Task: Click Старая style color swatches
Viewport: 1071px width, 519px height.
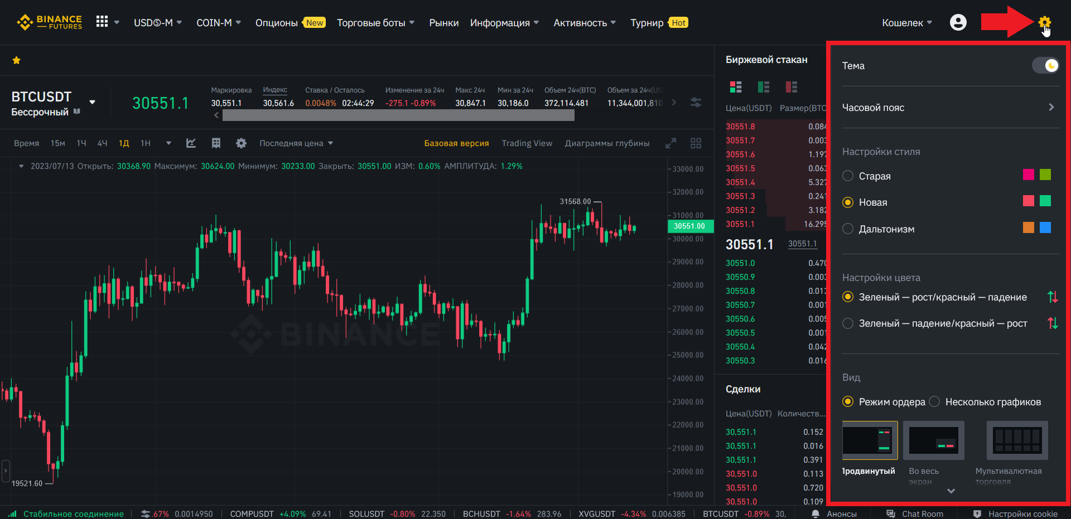Action: [x=1037, y=174]
